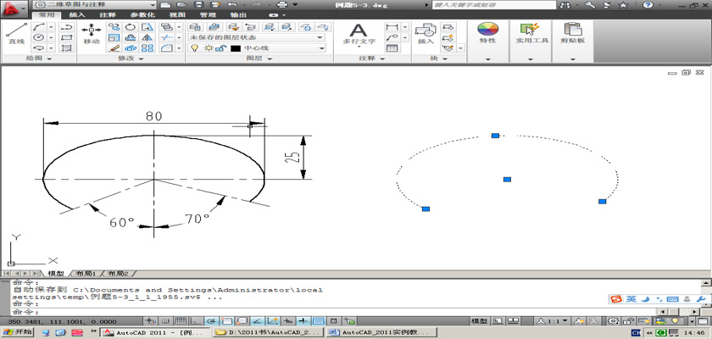Open the 实用工具 panel button
This screenshot has height=339, width=712.
(x=531, y=33)
